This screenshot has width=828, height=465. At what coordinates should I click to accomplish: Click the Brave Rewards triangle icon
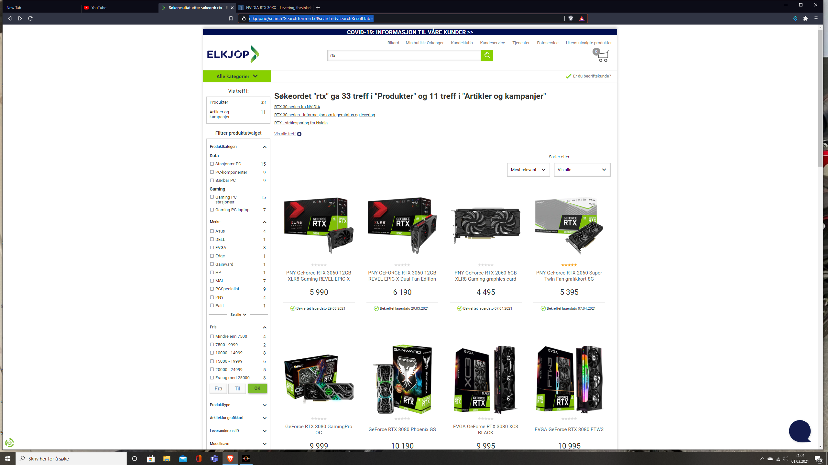pyautogui.click(x=582, y=18)
